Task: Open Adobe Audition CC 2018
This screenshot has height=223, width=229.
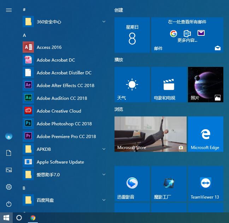Action: (61, 98)
